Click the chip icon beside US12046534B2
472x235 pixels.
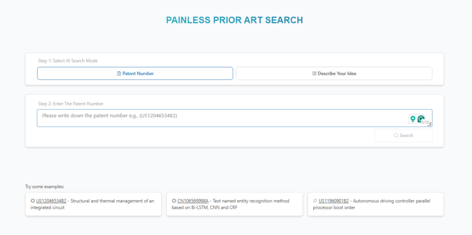pos(33,201)
